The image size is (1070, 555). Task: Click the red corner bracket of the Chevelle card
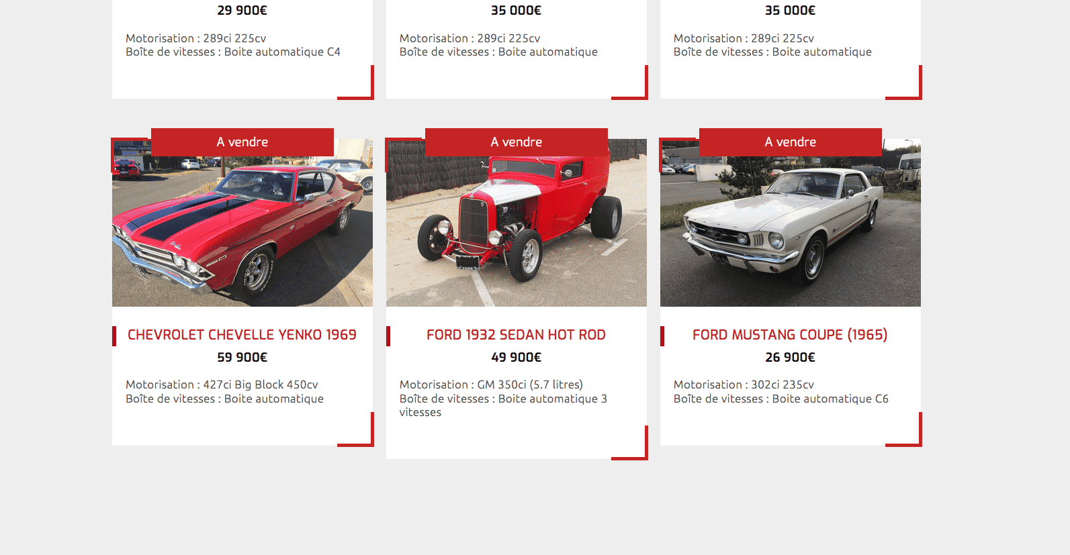(x=356, y=430)
